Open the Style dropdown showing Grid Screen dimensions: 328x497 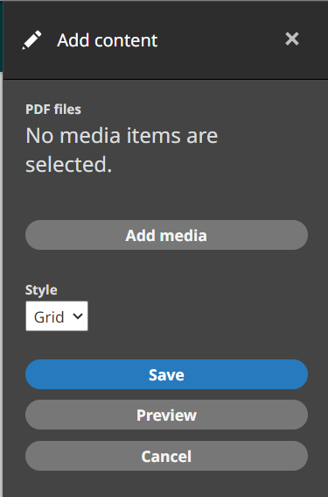[57, 316]
